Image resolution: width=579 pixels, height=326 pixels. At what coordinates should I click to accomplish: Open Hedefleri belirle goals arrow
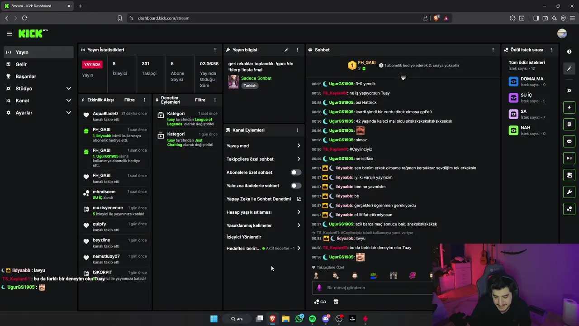[x=299, y=248]
